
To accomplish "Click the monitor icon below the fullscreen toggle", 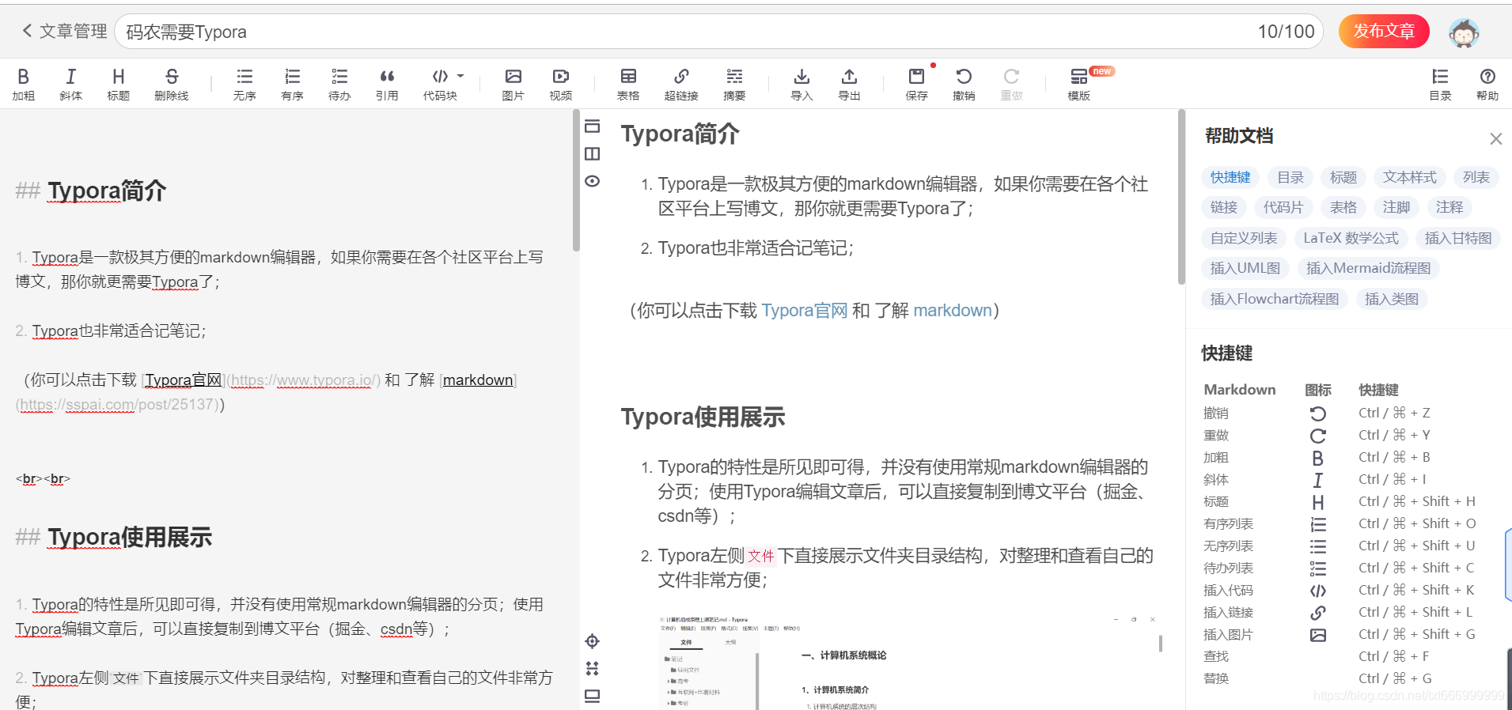I will [593, 696].
